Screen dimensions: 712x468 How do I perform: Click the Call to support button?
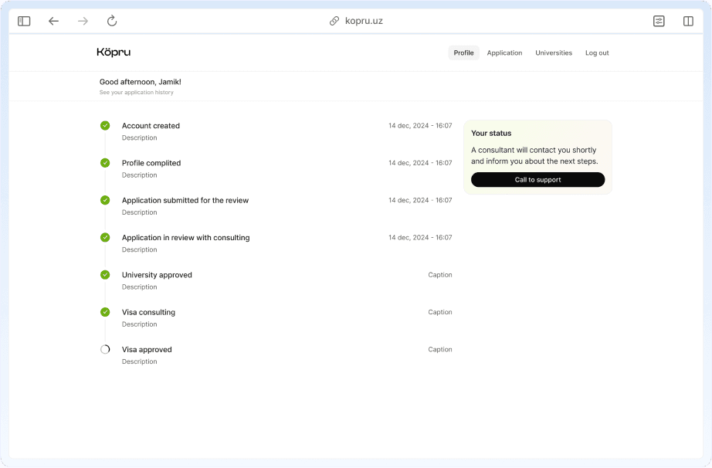pos(537,179)
